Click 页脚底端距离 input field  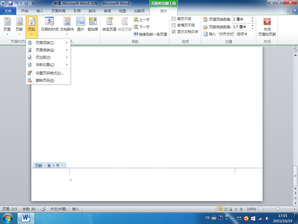pyautogui.click(x=241, y=27)
